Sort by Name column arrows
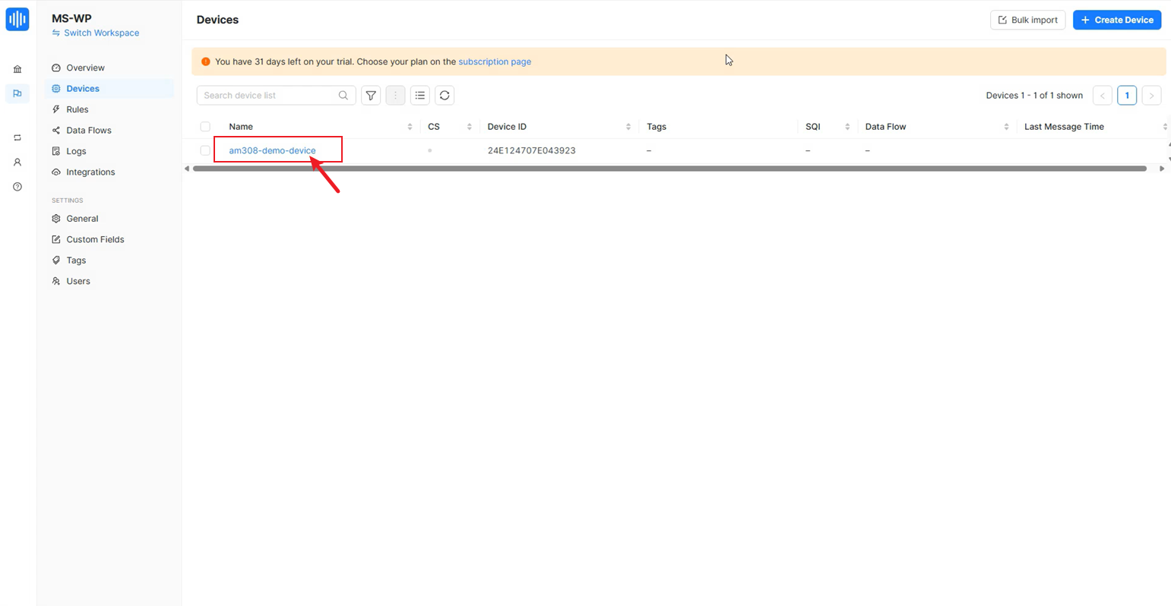 point(410,127)
